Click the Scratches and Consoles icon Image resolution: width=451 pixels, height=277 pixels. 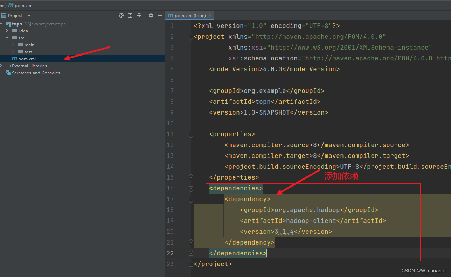[x=8, y=73]
